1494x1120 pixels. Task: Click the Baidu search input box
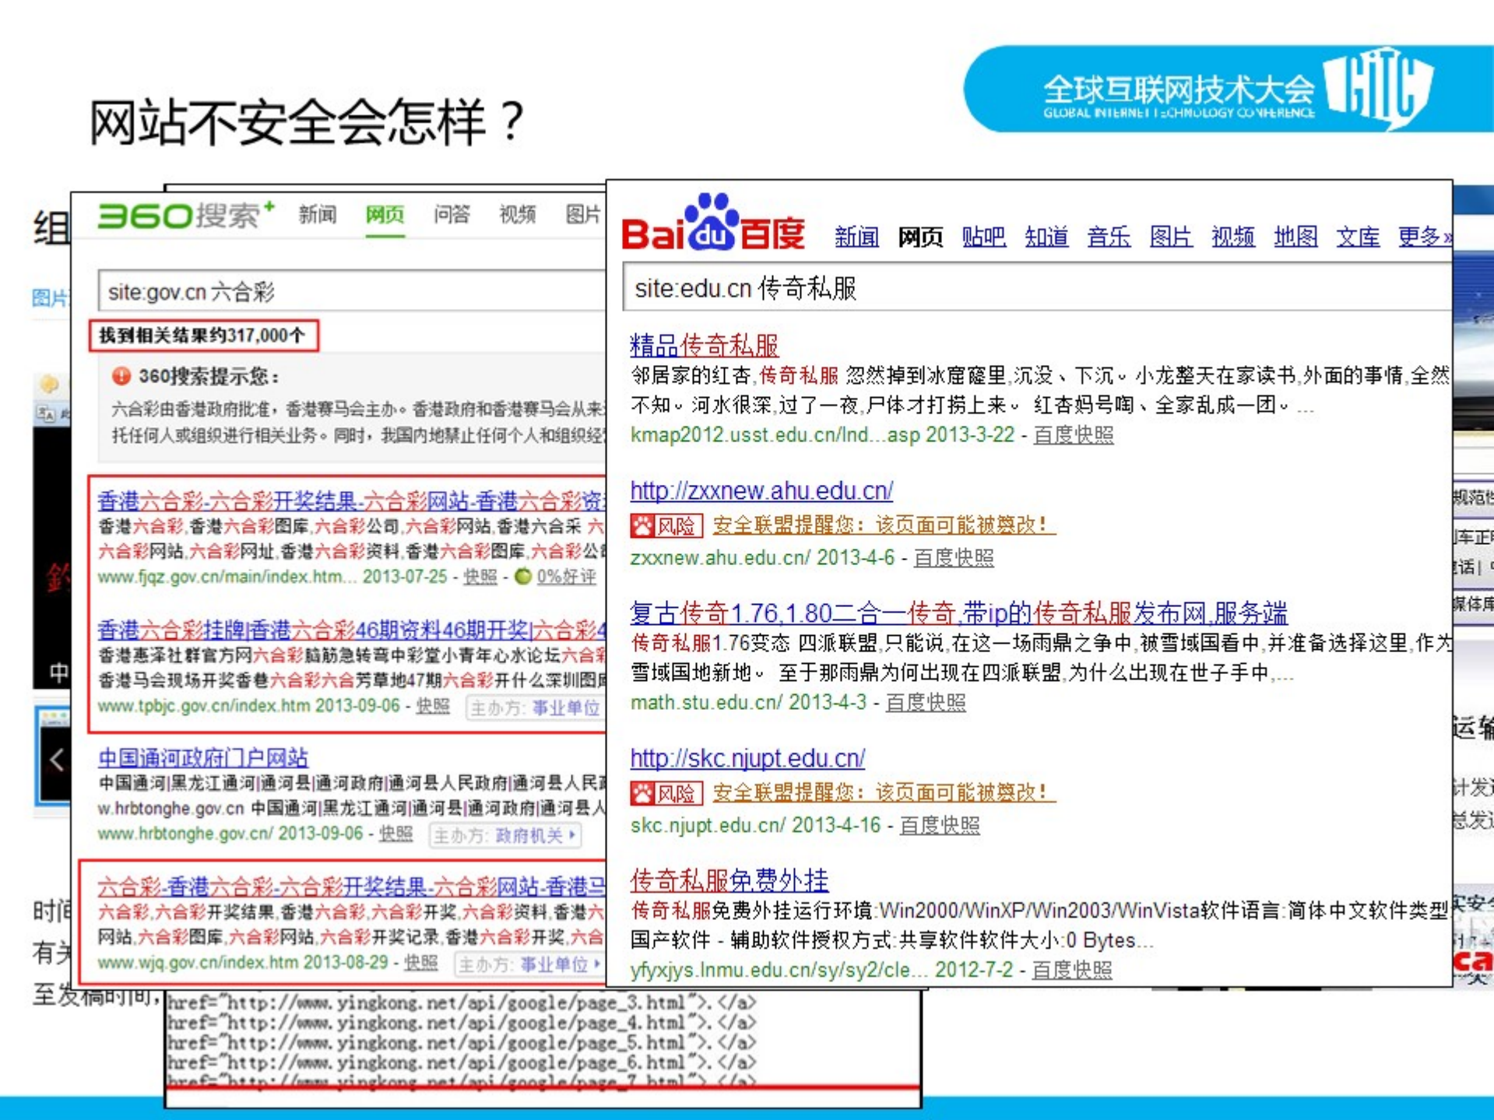click(x=1012, y=288)
